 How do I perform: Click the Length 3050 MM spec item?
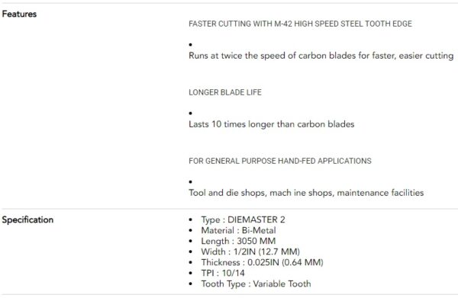click(x=238, y=241)
